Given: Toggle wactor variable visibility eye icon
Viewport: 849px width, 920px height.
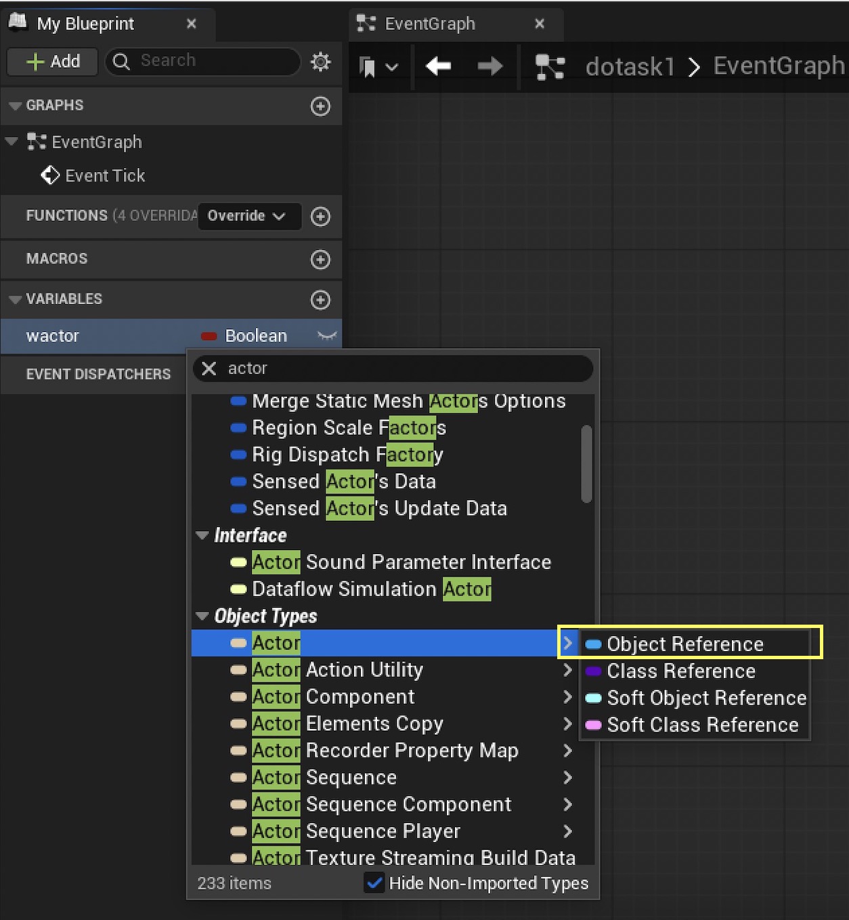Looking at the screenshot, I should click(327, 336).
